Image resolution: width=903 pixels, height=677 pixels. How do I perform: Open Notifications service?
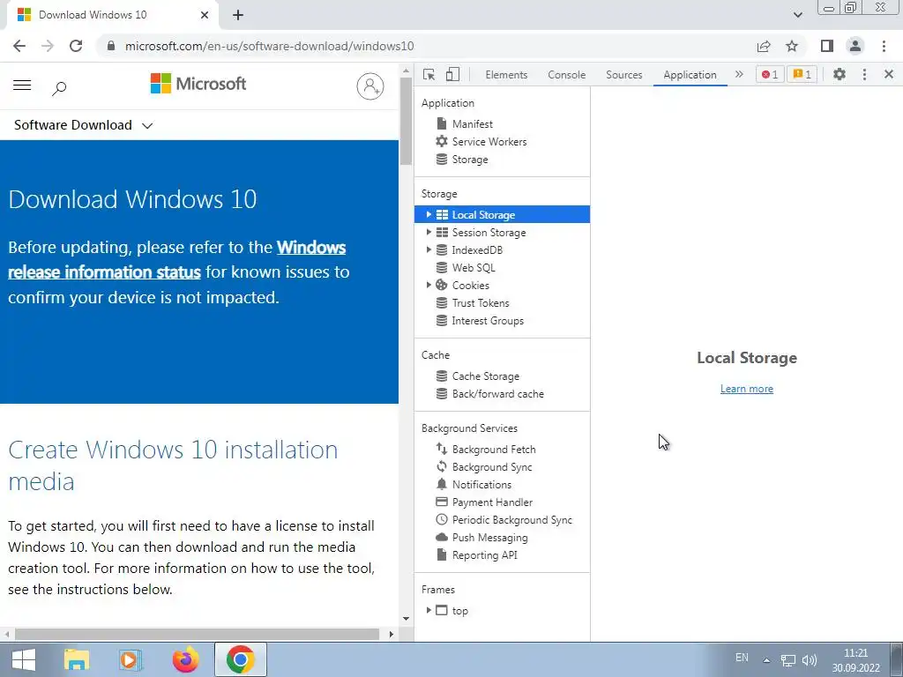click(x=481, y=485)
